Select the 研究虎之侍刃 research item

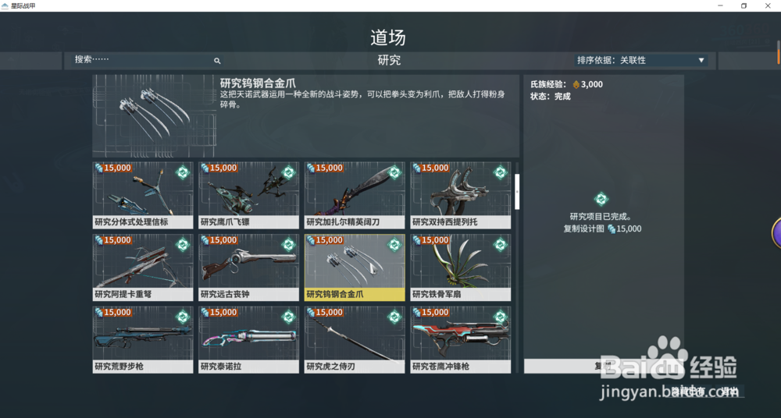click(x=355, y=340)
